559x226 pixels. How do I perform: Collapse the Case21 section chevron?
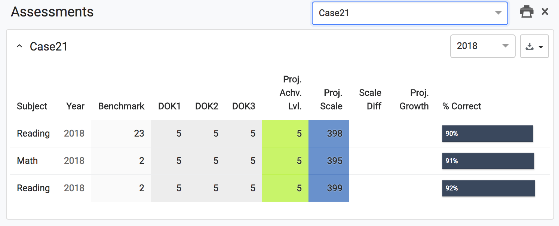[19, 46]
